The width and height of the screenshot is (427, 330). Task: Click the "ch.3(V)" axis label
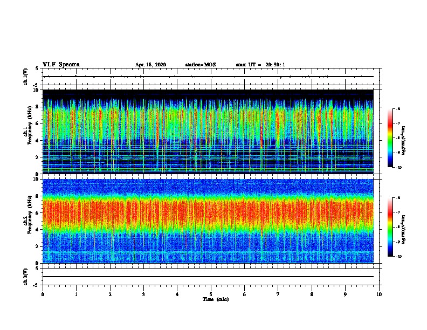click(26, 277)
